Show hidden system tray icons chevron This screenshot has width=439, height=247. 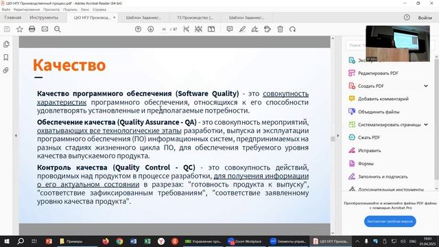[x=357, y=241]
